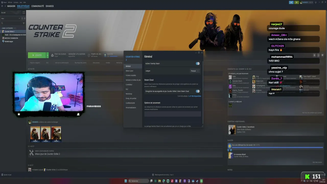Click the achievements progress bar
327x184 pixels.
point(277,147)
